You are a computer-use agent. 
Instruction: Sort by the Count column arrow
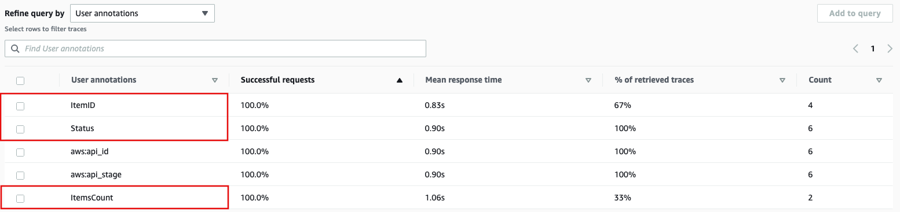click(879, 80)
